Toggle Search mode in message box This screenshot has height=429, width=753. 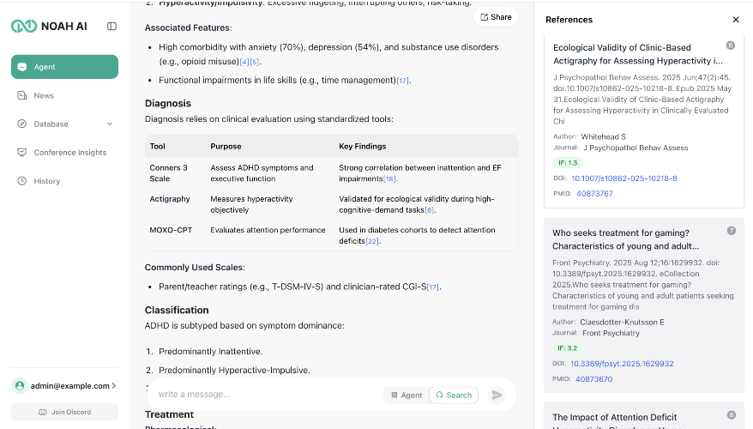point(454,395)
